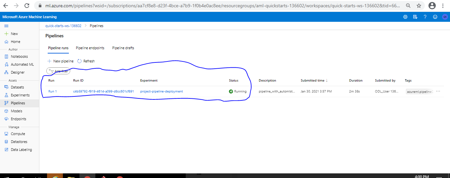The width and height of the screenshot is (450, 178).
Task: Click the Experiments beaker icon
Action: [x=6, y=95]
